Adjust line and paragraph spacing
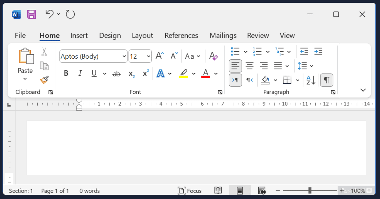Image resolution: width=380 pixels, height=199 pixels. tap(302, 66)
